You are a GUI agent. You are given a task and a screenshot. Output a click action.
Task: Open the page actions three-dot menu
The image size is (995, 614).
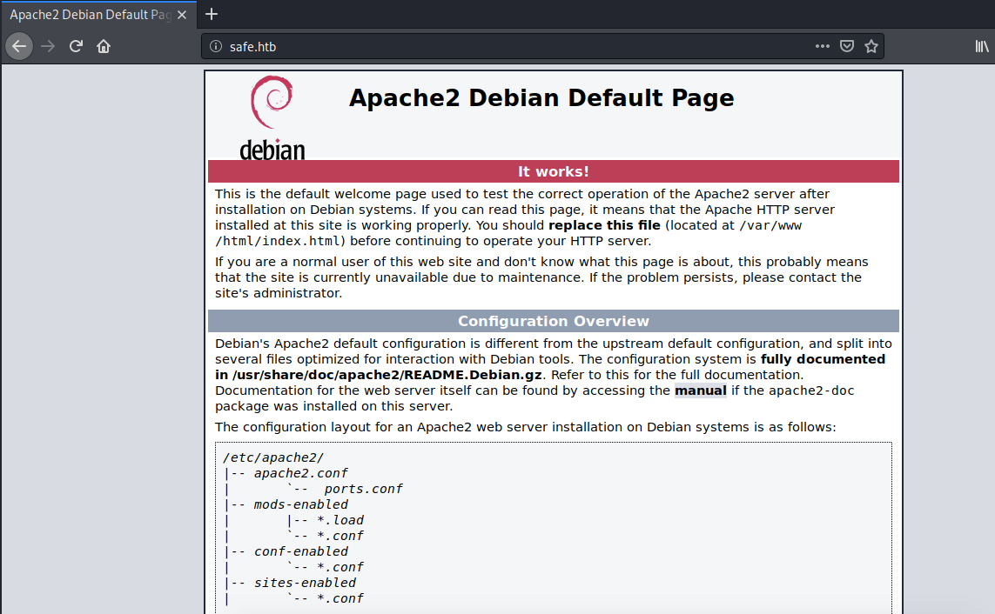[x=822, y=46]
